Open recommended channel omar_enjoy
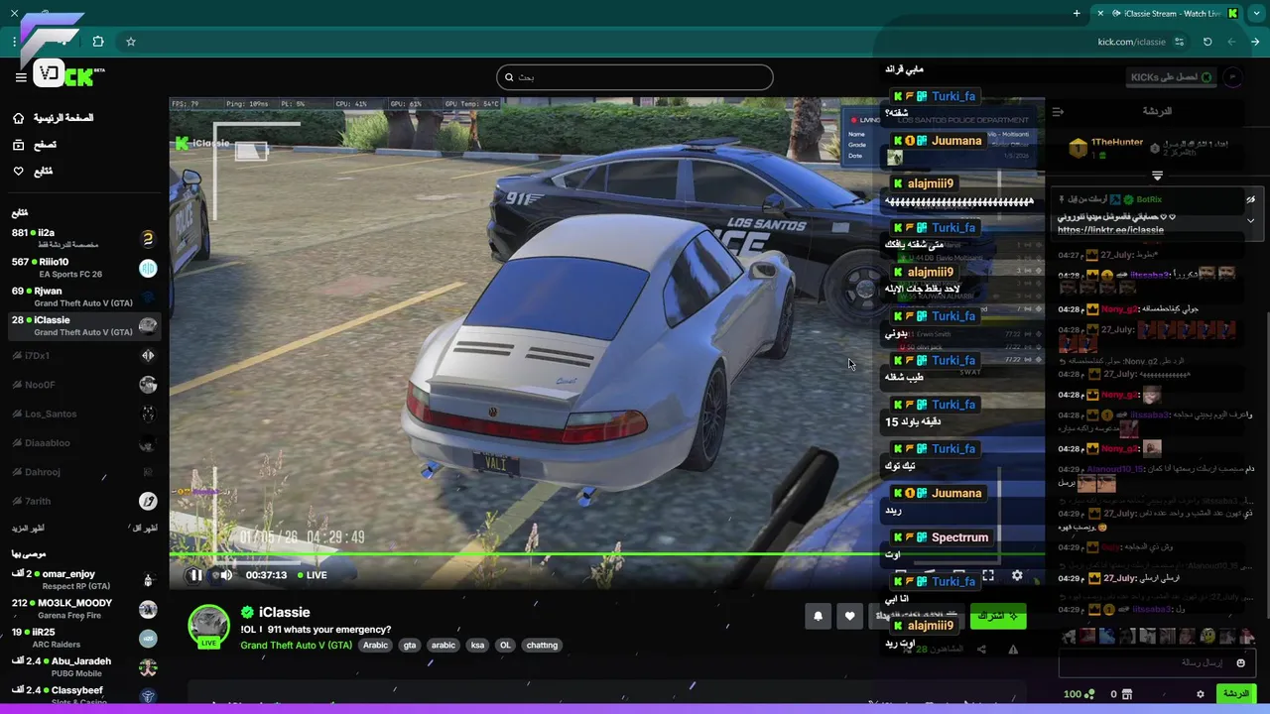This screenshot has width=1270, height=714. (84, 579)
